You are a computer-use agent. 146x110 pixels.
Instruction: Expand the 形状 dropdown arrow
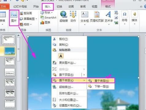point(52,12)
